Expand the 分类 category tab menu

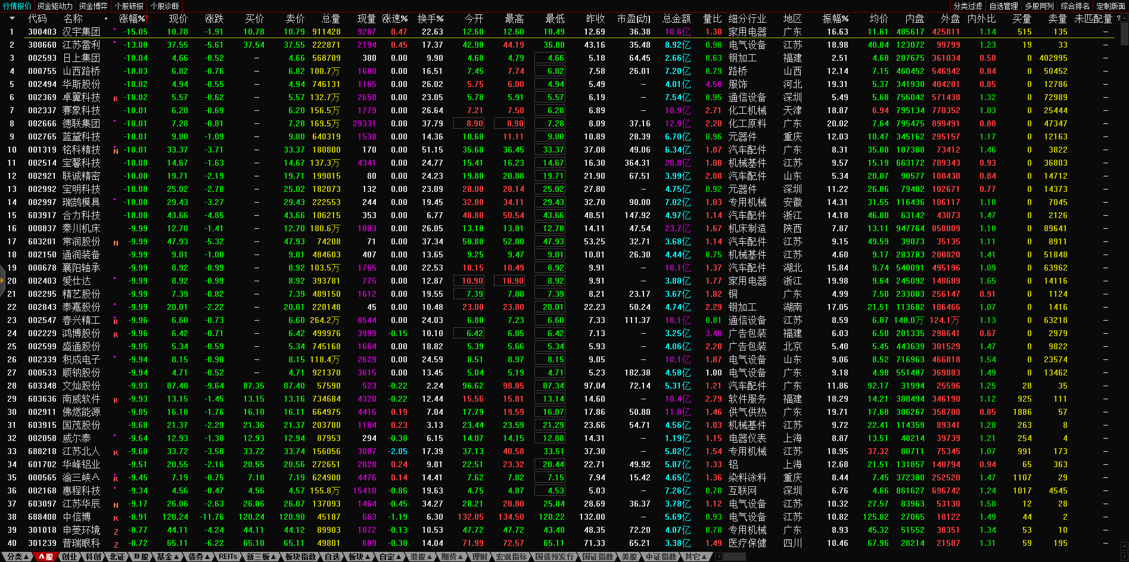pos(18,557)
